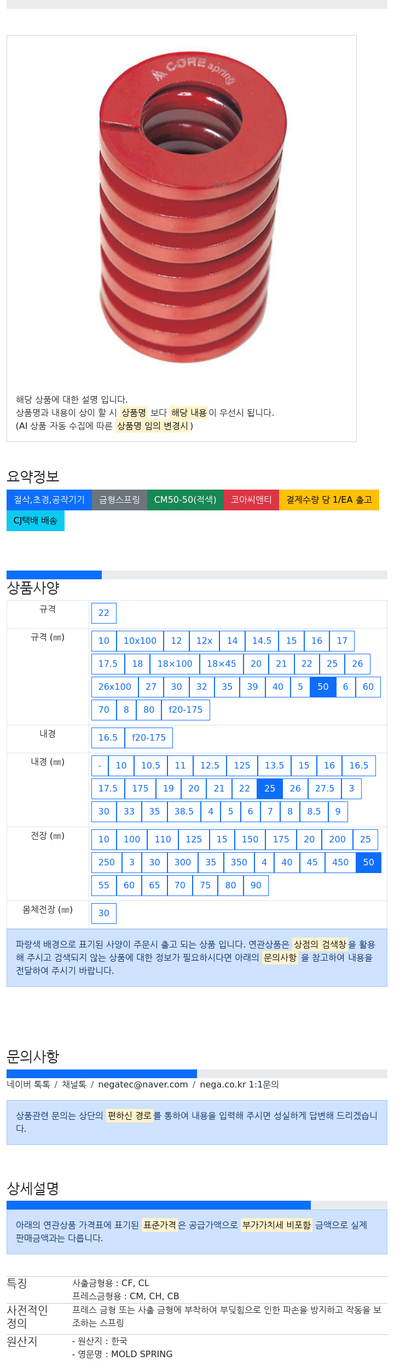Select the 90 total length option
394x1361 pixels.
coord(256,886)
